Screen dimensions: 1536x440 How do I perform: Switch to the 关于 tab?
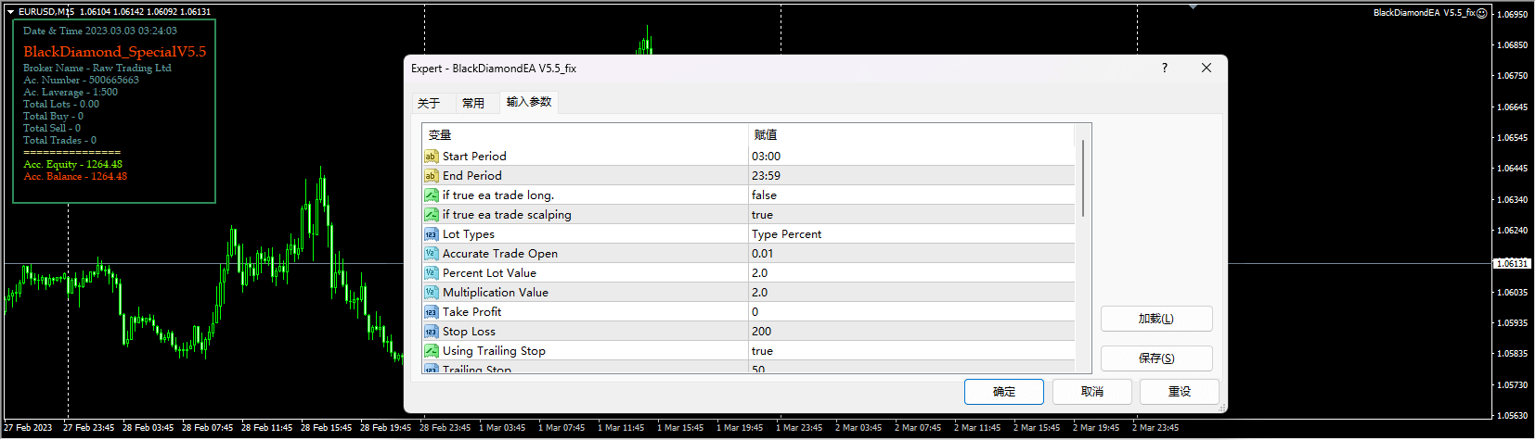click(x=429, y=103)
